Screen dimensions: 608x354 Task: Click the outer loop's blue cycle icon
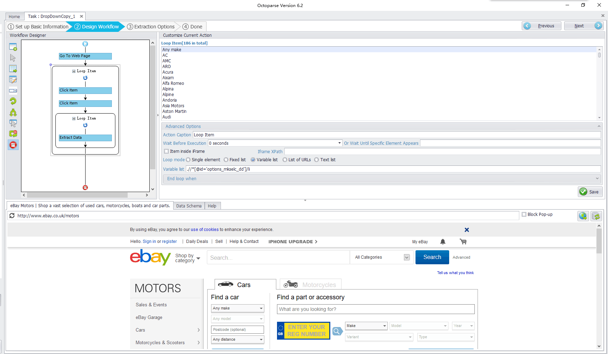coord(85,78)
